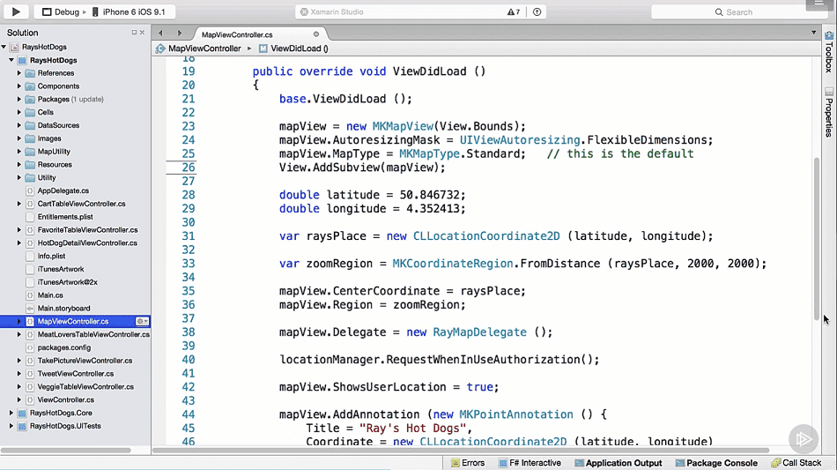Expand the RaysHotDogs.UITests project
837x470 pixels.
pos(11,426)
